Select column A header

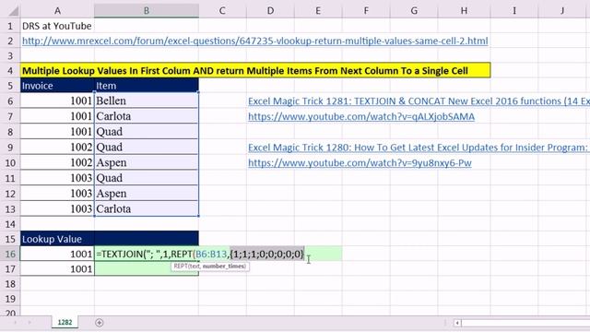[x=57, y=10]
